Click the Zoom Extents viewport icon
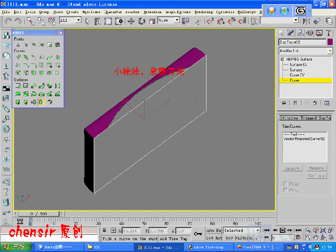336x252 pixels. point(323,230)
